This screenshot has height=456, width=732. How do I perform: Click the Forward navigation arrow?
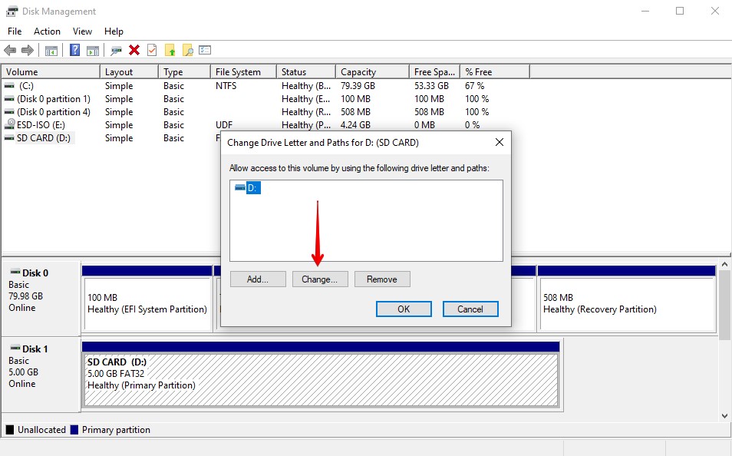tap(26, 49)
